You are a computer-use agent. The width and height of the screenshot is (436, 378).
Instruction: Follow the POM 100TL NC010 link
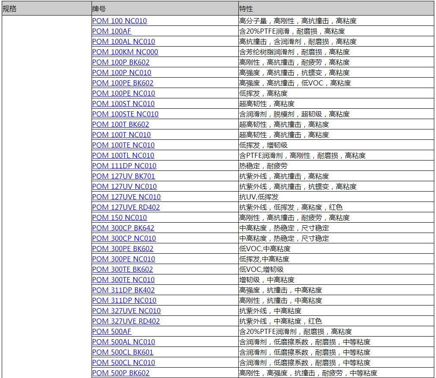pos(123,155)
